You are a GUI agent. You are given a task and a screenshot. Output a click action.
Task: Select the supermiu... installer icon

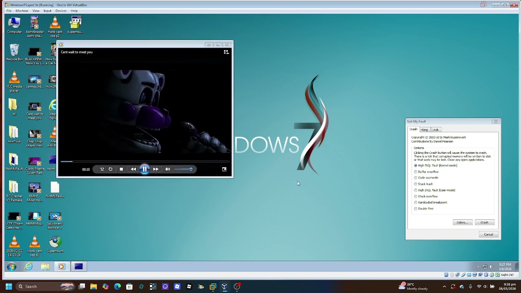pyautogui.click(x=75, y=25)
